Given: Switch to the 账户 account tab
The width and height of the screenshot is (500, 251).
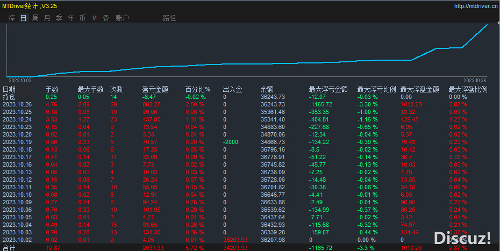Looking at the screenshot, I should tap(122, 18).
